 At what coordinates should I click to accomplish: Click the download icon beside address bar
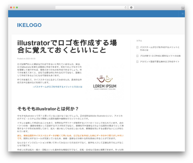131,7
